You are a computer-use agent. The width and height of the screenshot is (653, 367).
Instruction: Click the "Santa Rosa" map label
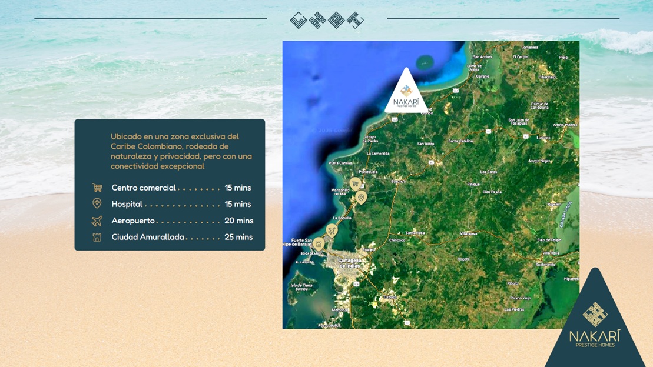415,232
